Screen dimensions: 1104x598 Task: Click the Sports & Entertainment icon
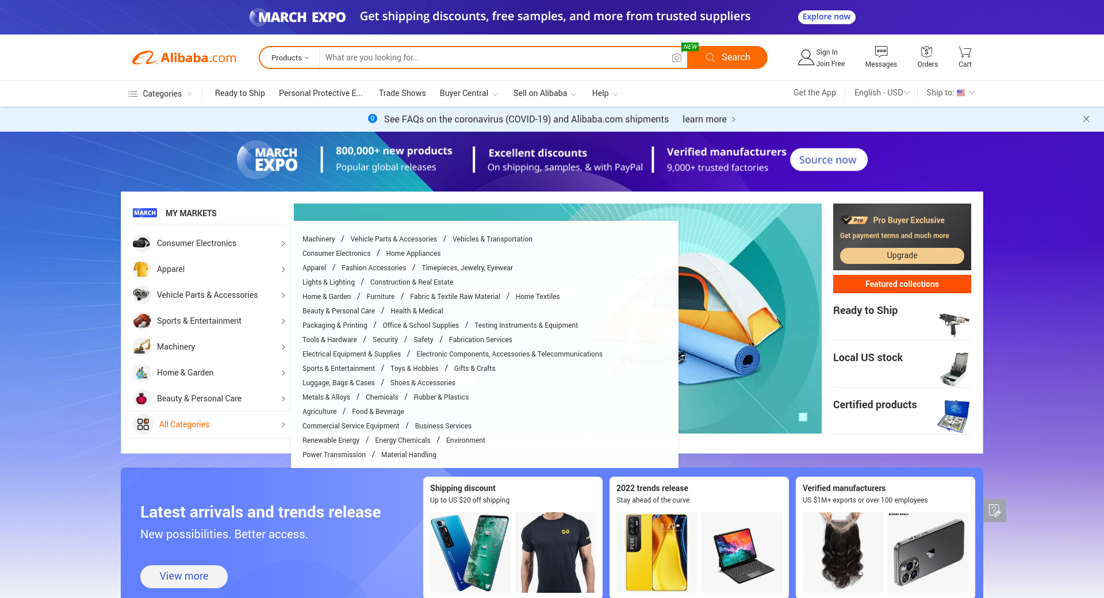point(141,321)
